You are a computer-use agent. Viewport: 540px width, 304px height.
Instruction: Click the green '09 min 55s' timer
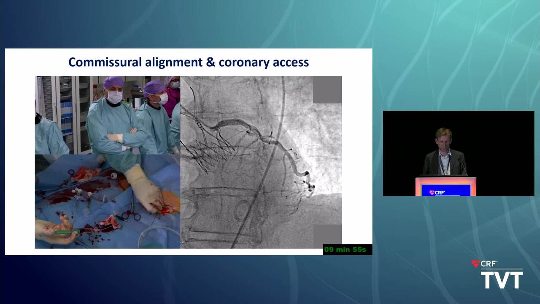coord(348,250)
